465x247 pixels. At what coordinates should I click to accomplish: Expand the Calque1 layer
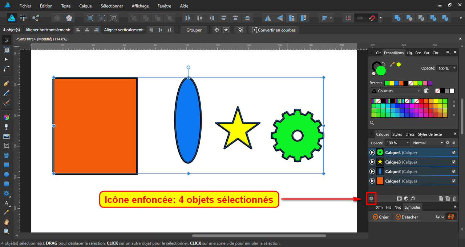[372, 181]
